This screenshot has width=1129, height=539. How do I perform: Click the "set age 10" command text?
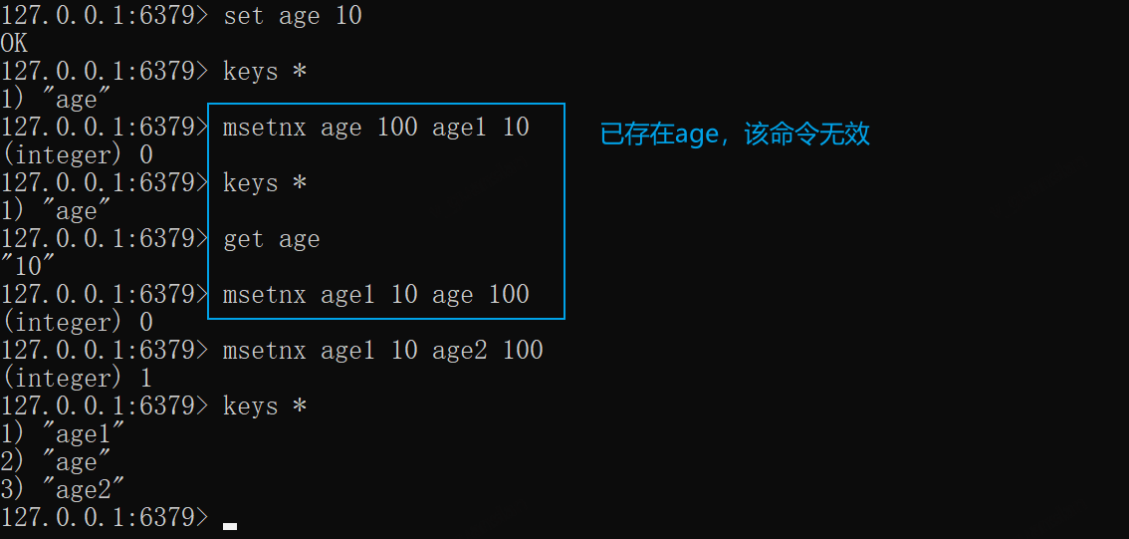tap(292, 16)
